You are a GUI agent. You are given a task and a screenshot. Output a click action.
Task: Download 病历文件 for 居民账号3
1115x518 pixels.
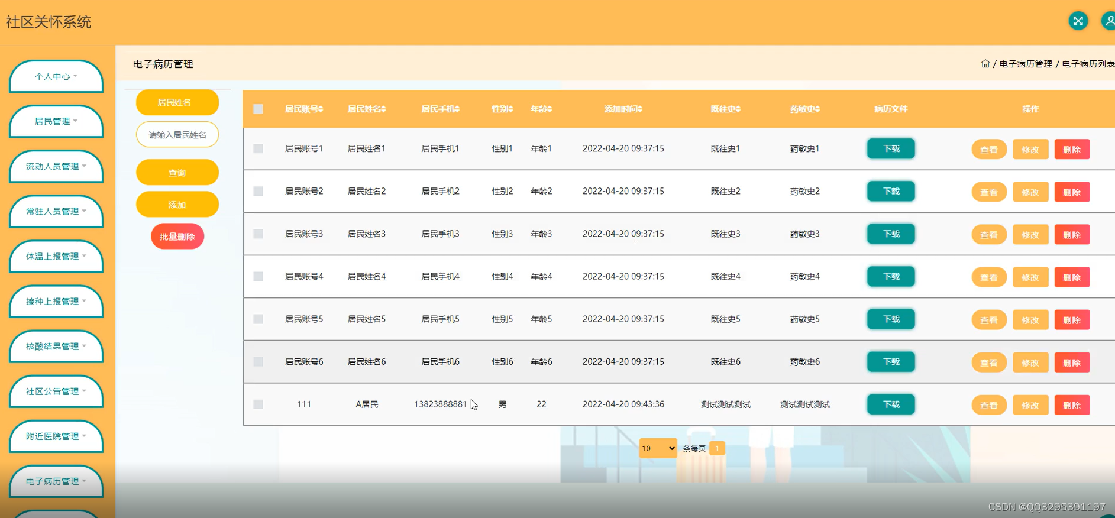[891, 234]
